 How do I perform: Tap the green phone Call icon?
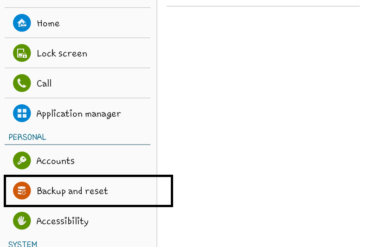pyautogui.click(x=22, y=83)
